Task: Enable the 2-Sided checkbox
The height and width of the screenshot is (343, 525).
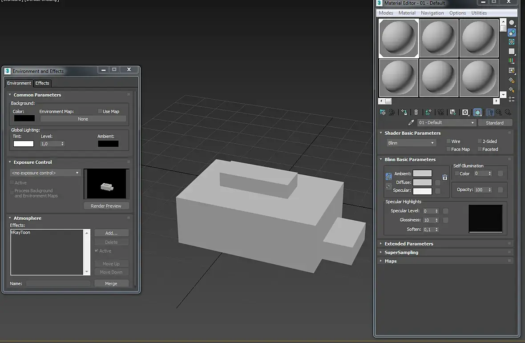Action: [x=480, y=141]
